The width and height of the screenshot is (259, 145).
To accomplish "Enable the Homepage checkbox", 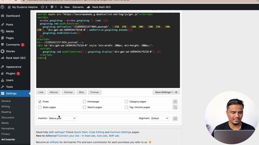I will click(85, 101).
